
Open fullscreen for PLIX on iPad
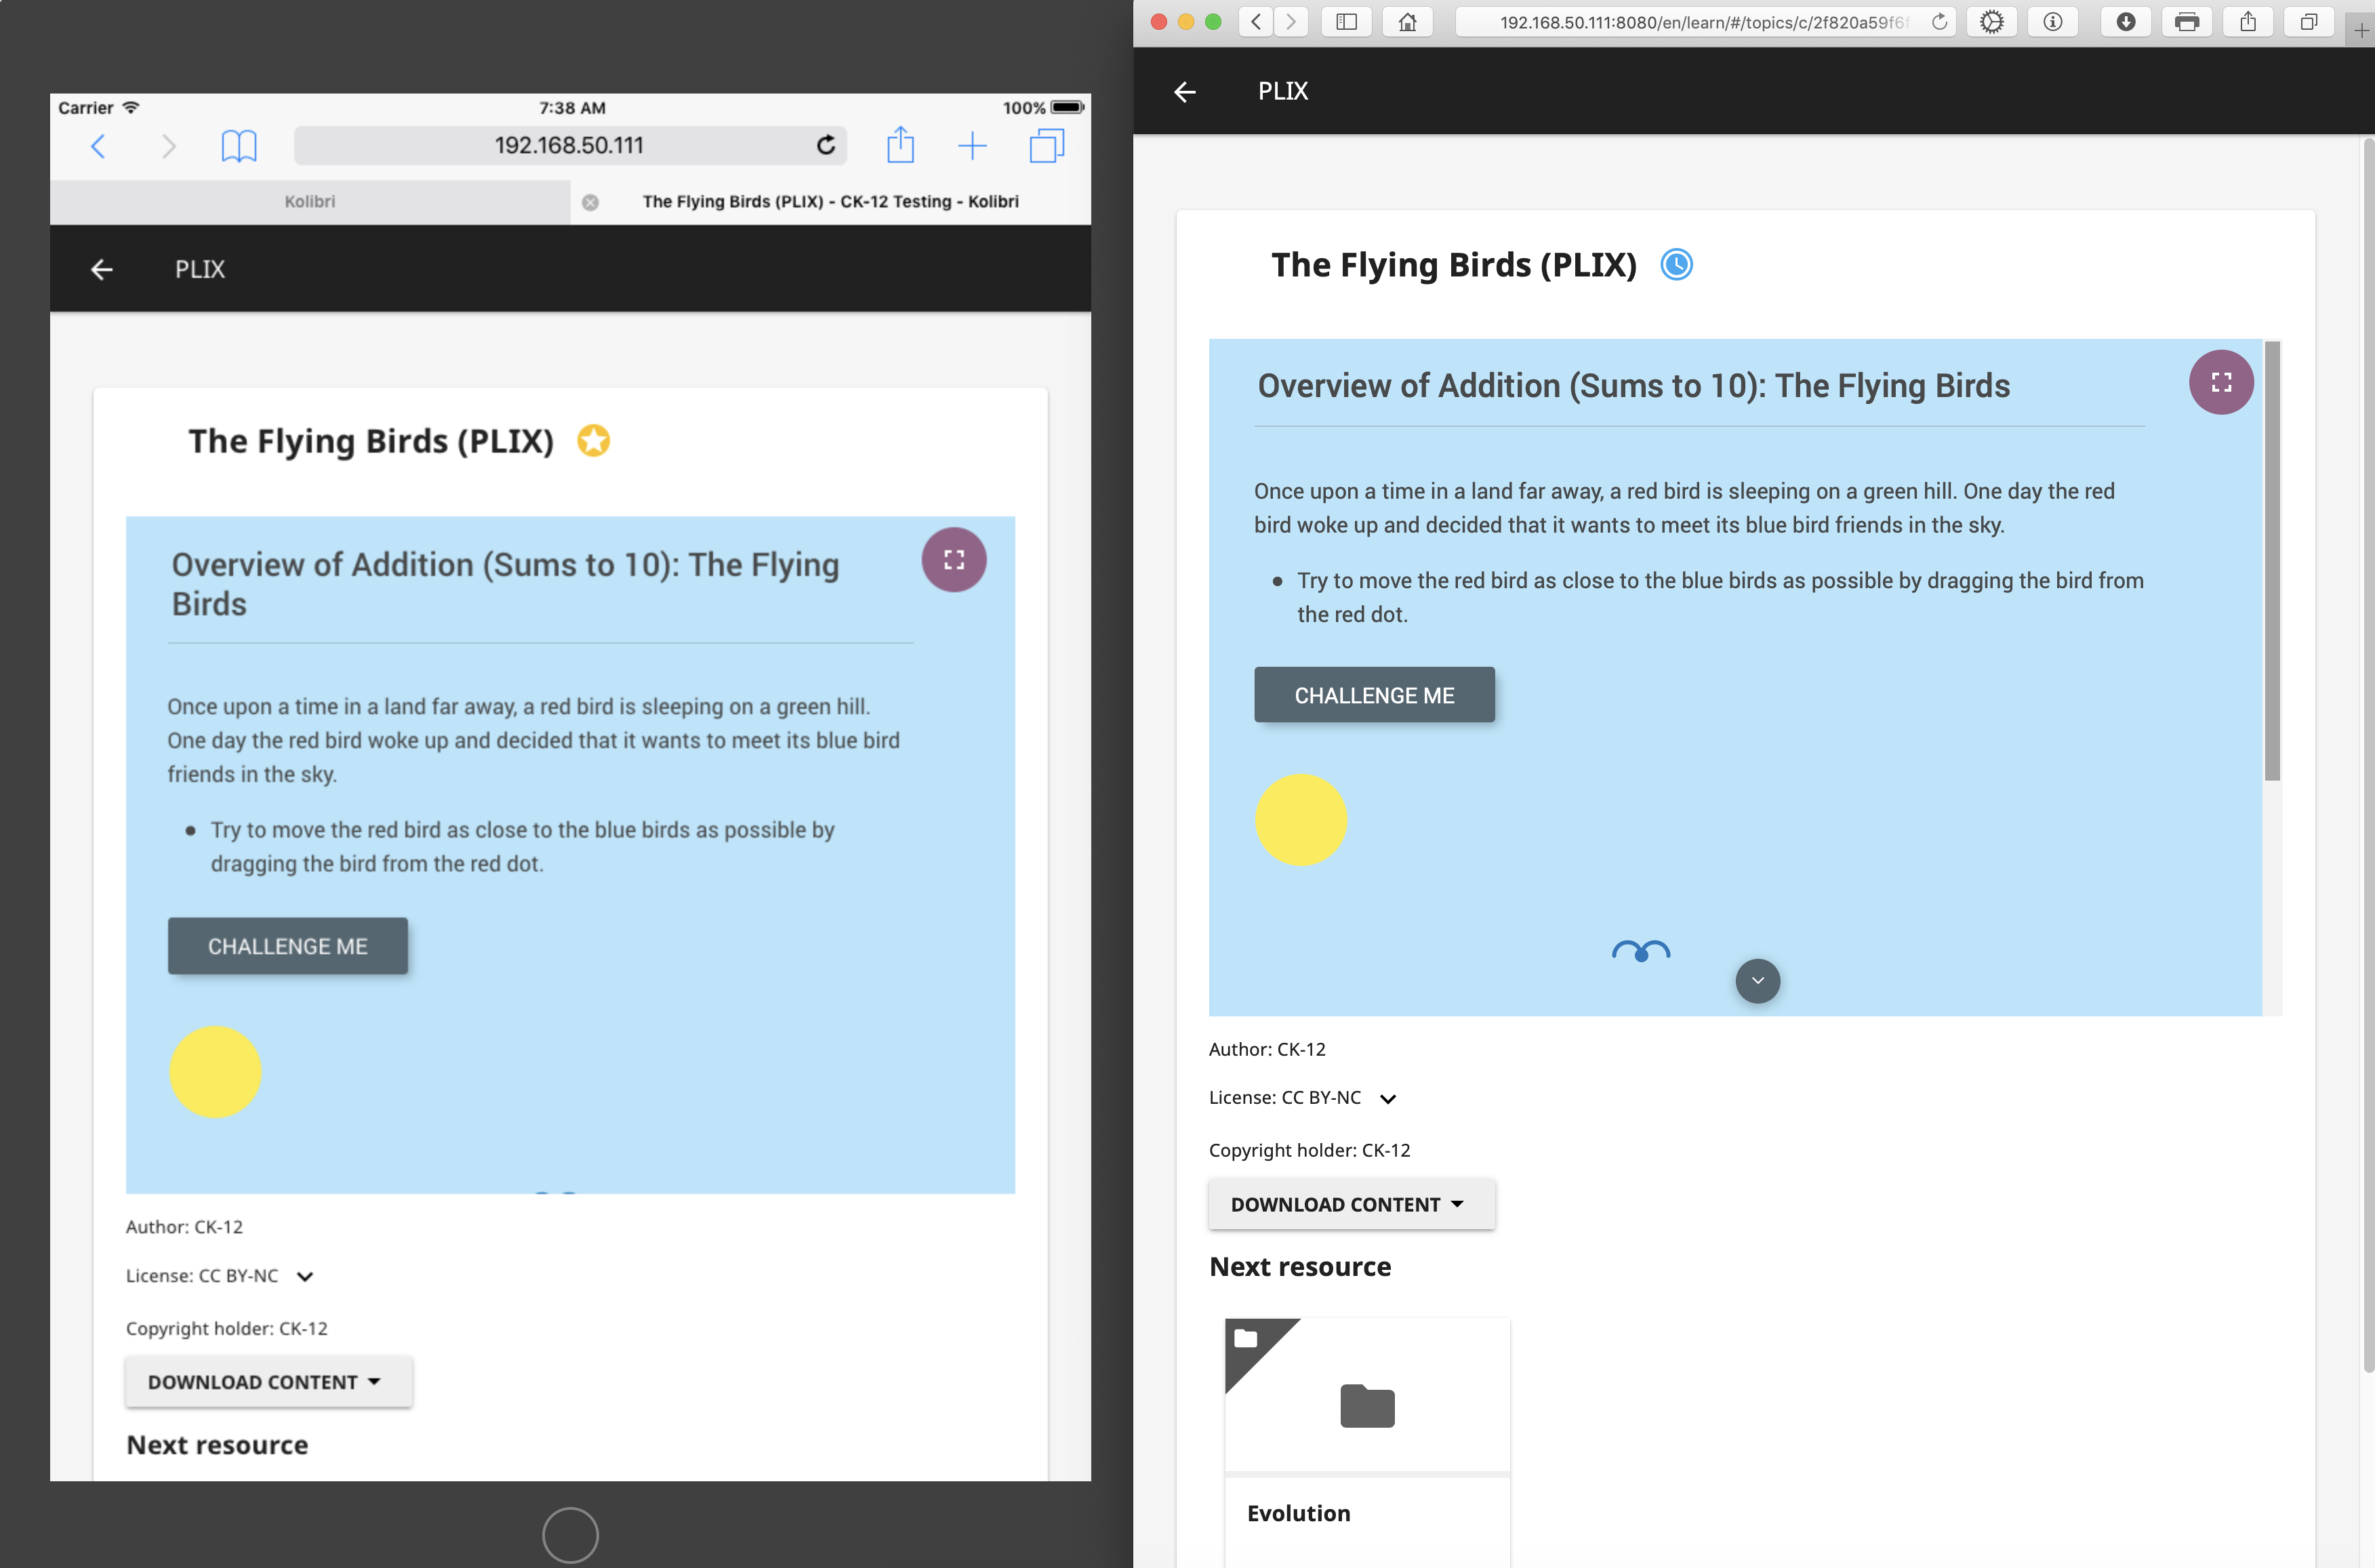tap(954, 559)
